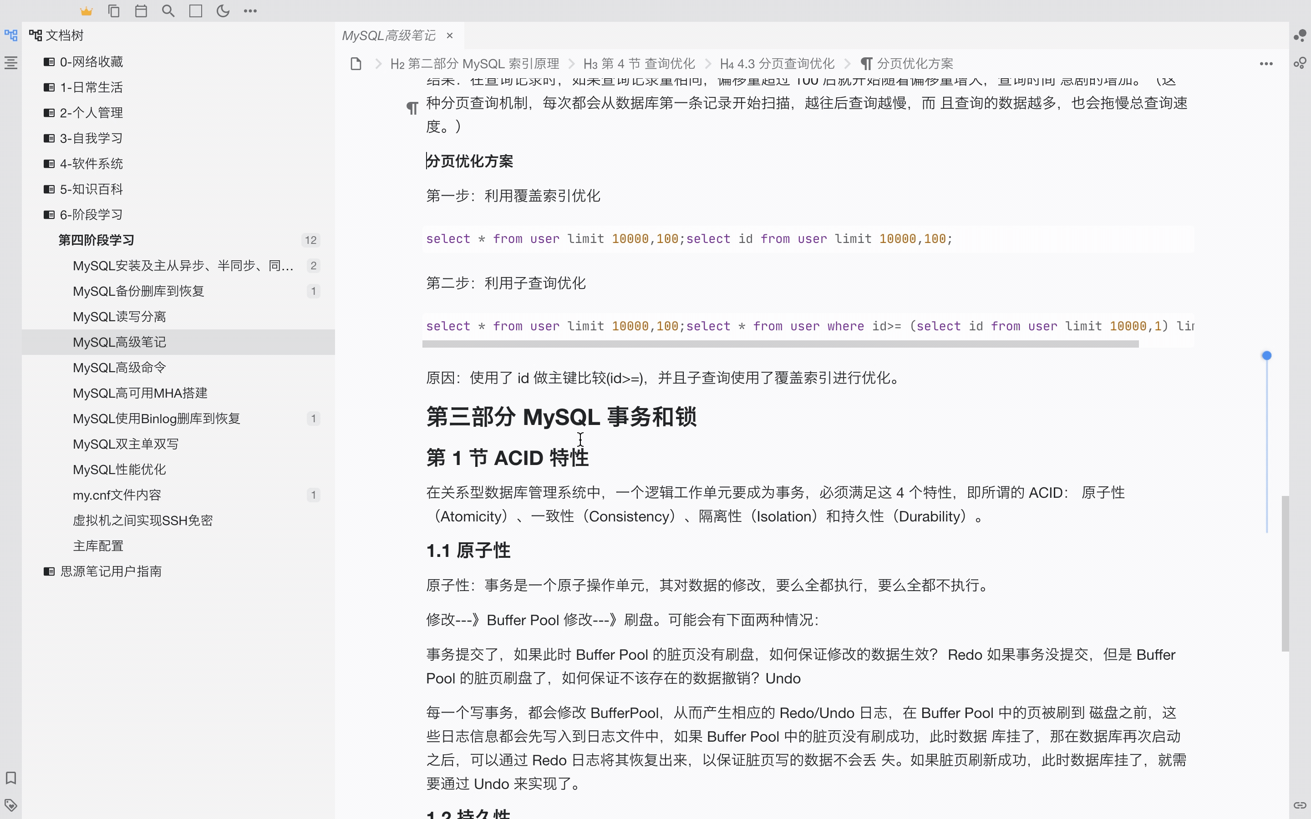Open top toolbar more options dots
1311x819 pixels.
[250, 11]
